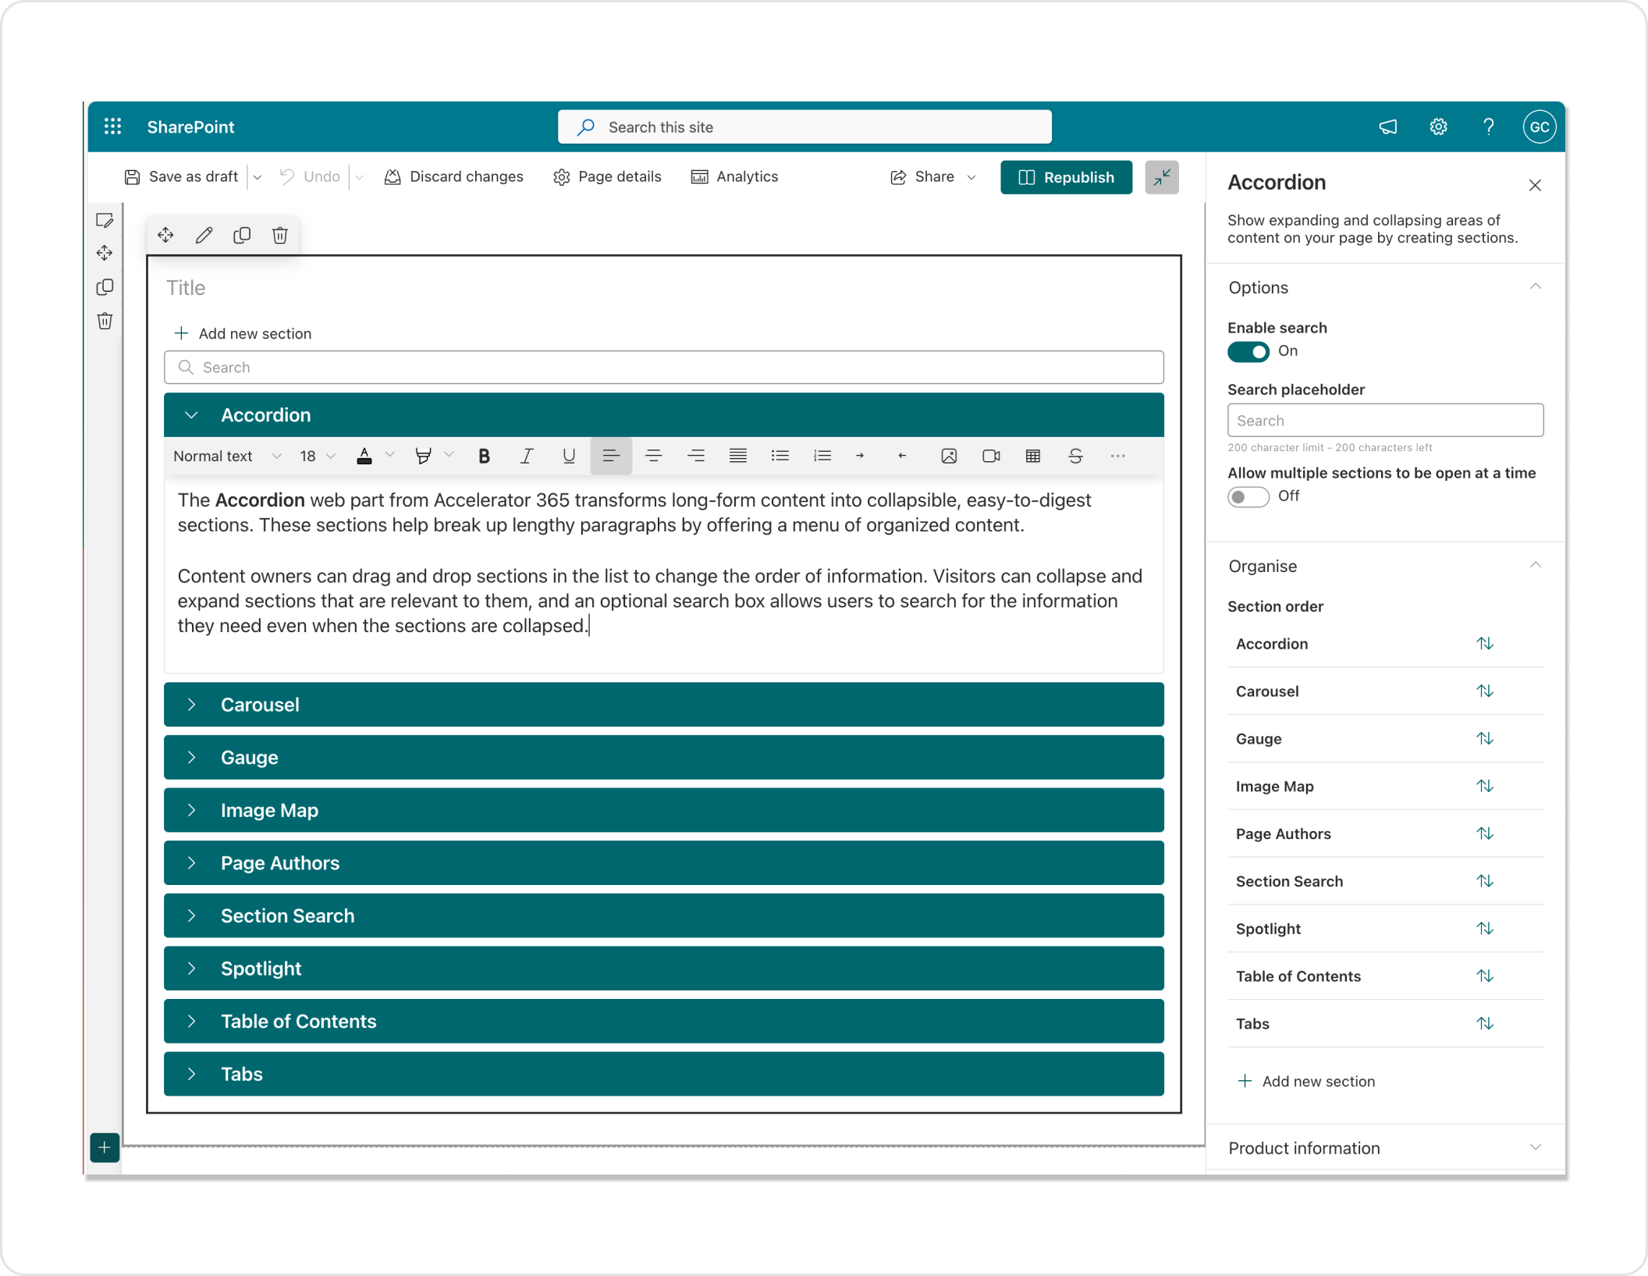Image resolution: width=1648 pixels, height=1276 pixels.
Task: Select the bulleted list icon
Action: 780,457
